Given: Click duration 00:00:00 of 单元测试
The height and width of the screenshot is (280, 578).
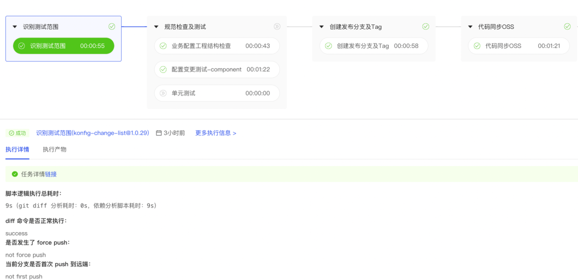Looking at the screenshot, I should (x=258, y=93).
